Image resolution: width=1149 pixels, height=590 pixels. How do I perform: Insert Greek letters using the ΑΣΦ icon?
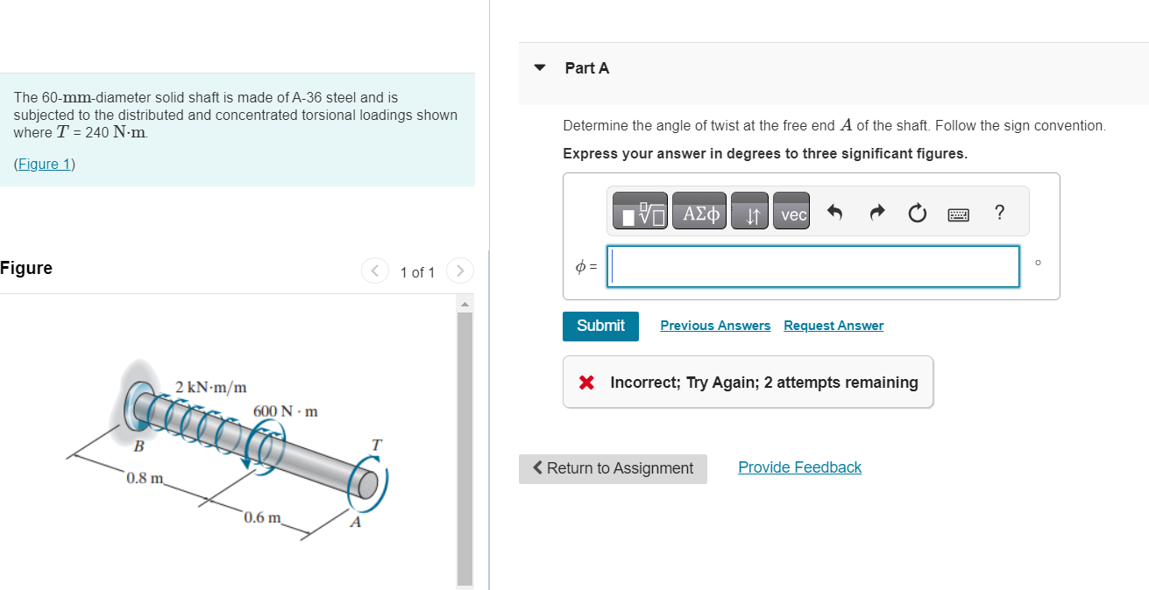[x=699, y=210]
